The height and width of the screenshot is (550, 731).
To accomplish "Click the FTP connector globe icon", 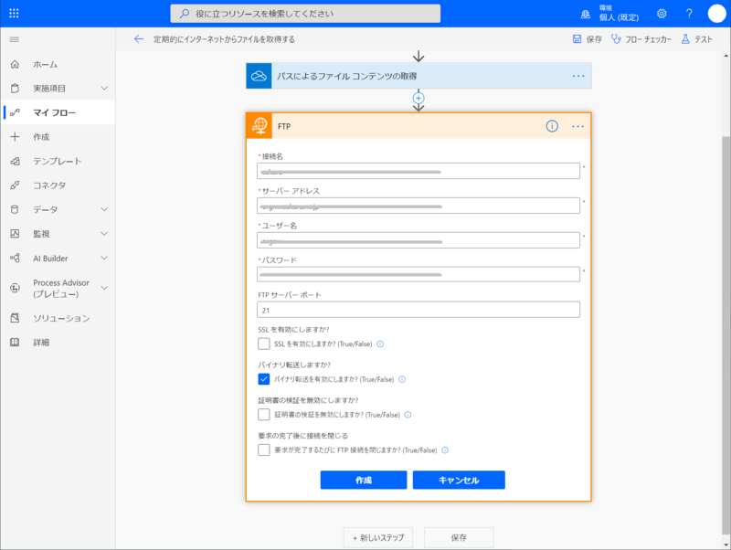I will (x=260, y=126).
